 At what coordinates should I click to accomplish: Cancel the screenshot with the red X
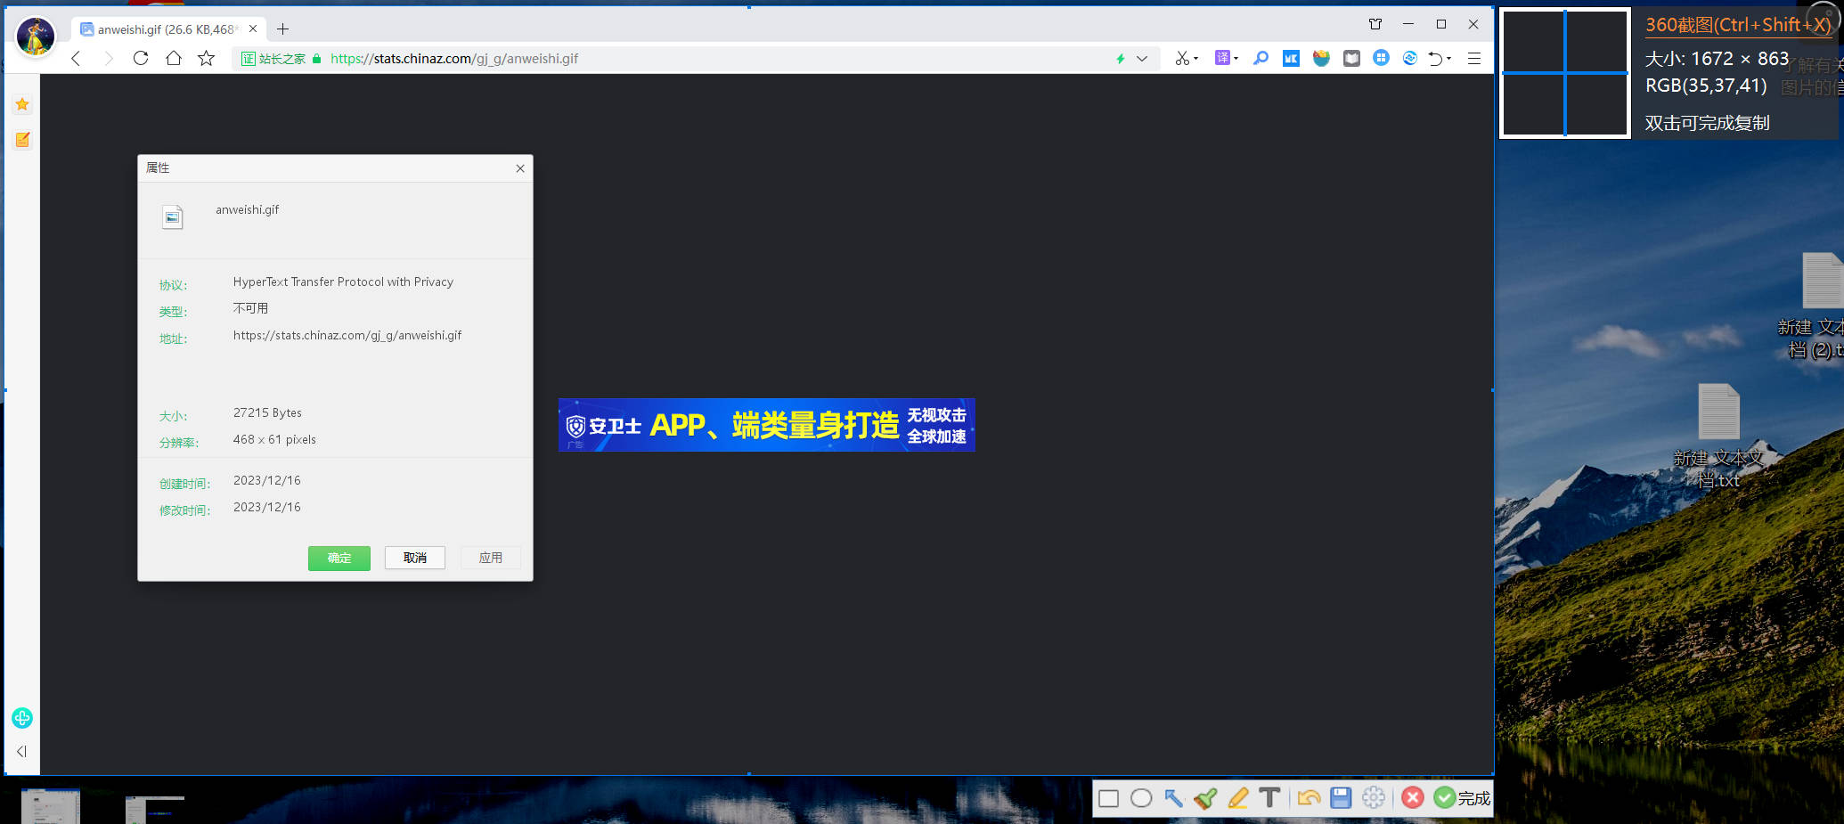point(1413,798)
